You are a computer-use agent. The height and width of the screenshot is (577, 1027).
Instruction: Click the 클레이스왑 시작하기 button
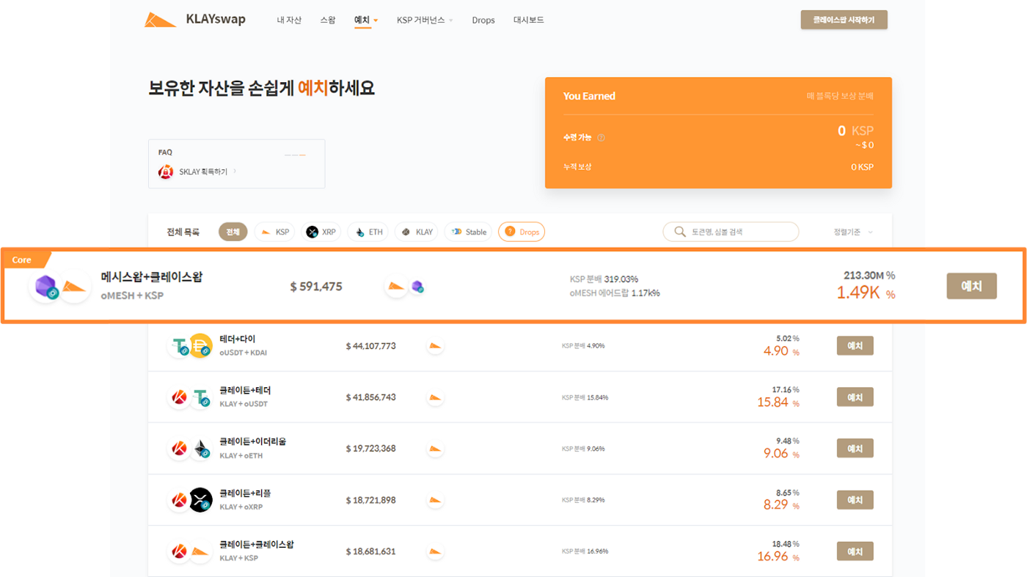[x=844, y=20]
